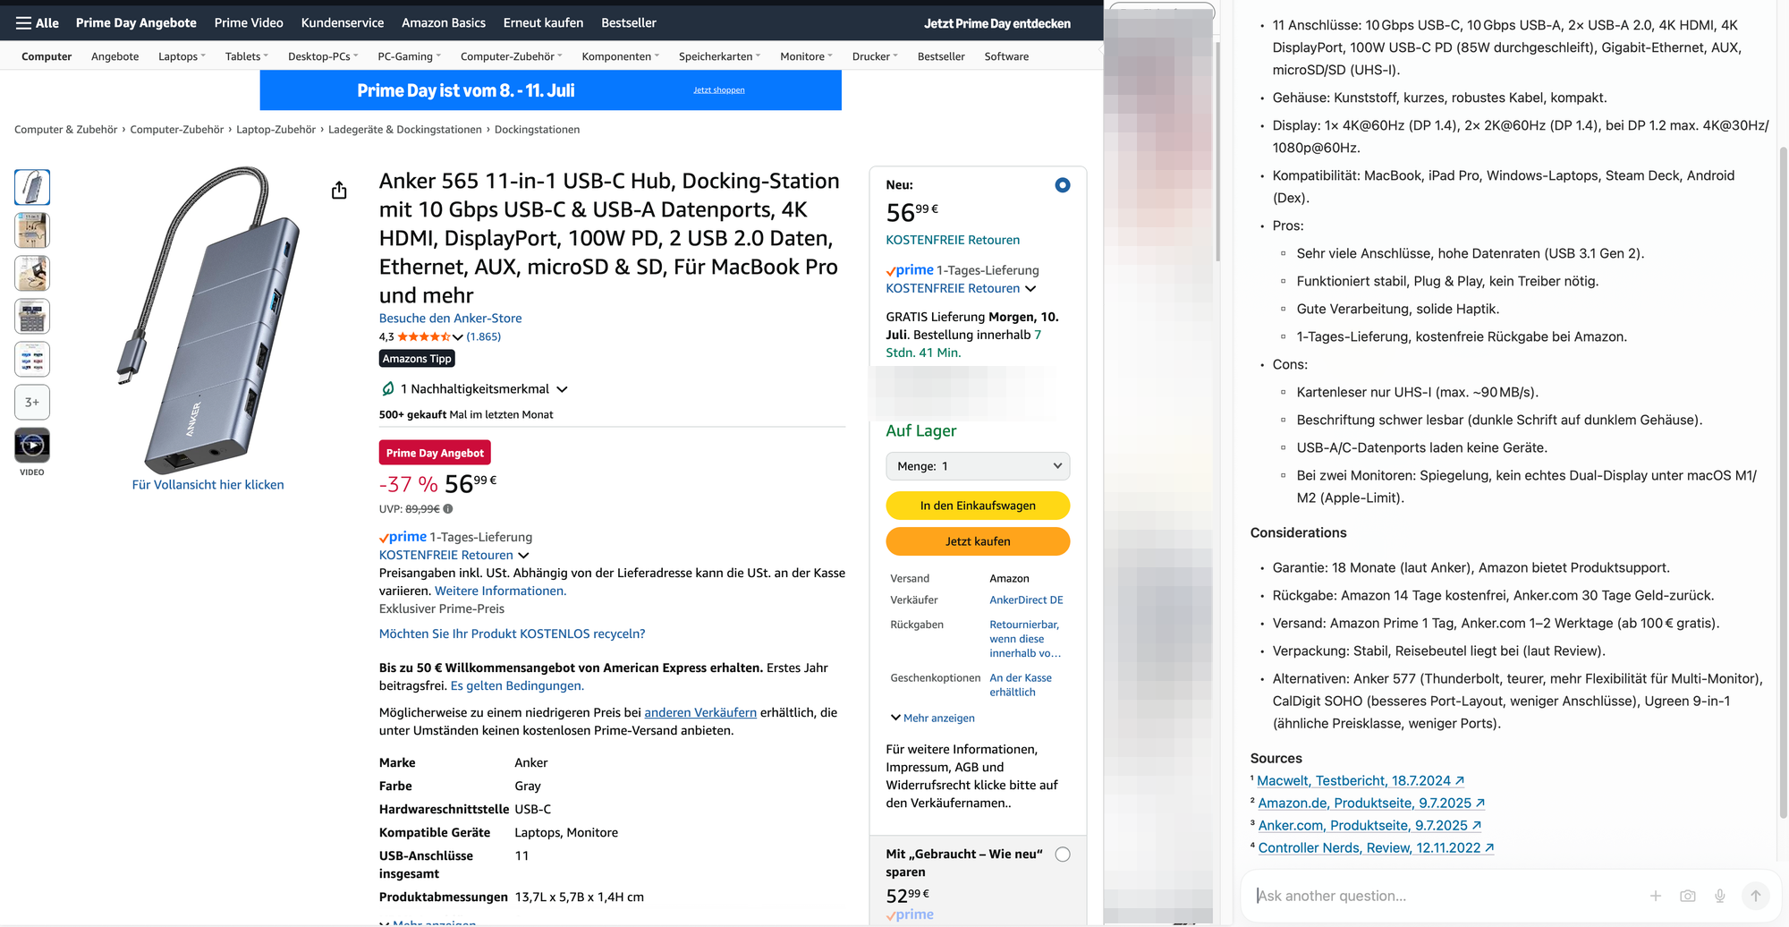Click Laptop-Zubehör in the breadcrumb
The width and height of the screenshot is (1789, 927).
point(276,130)
